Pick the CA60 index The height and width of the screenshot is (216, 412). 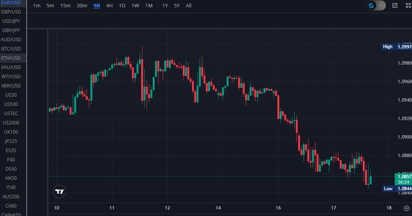pos(11,206)
